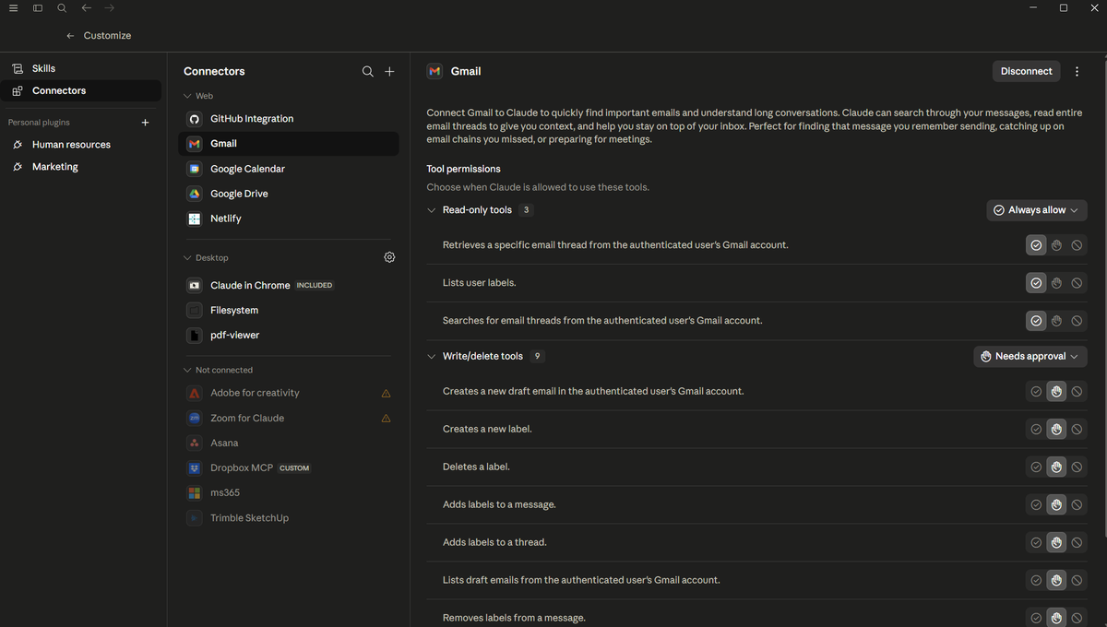Collapse the Write/delete tools section
Image resolution: width=1107 pixels, height=627 pixels.
tap(431, 356)
